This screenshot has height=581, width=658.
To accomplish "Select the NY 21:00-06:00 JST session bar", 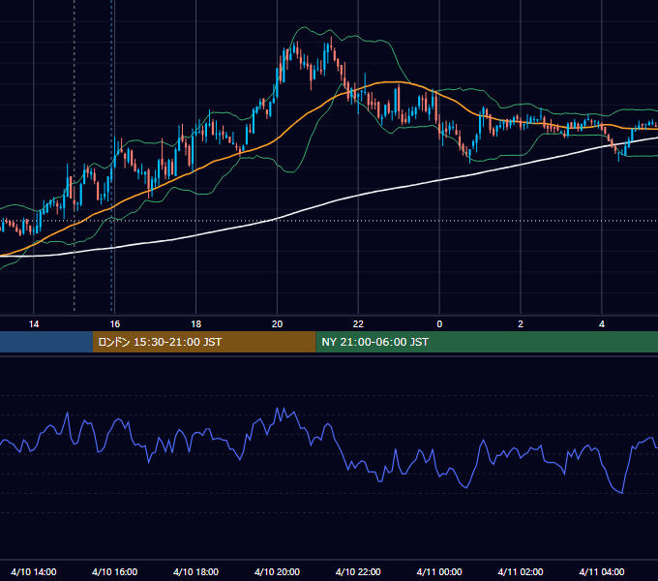I will click(487, 342).
